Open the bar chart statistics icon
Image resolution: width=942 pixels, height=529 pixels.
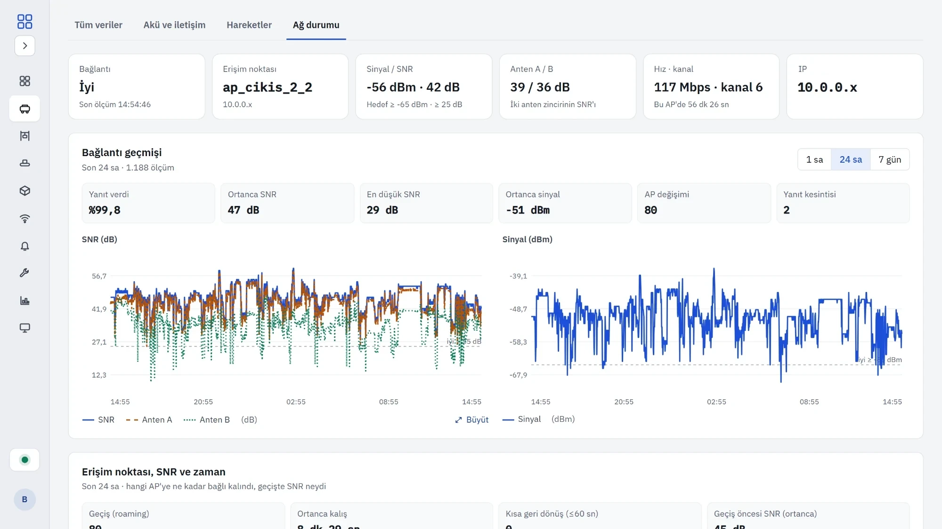25,300
